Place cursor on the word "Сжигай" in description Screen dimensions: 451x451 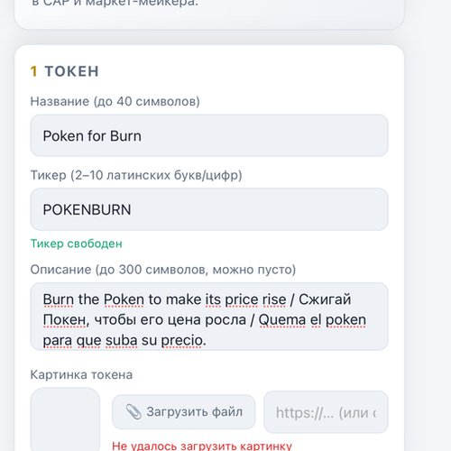325,299
